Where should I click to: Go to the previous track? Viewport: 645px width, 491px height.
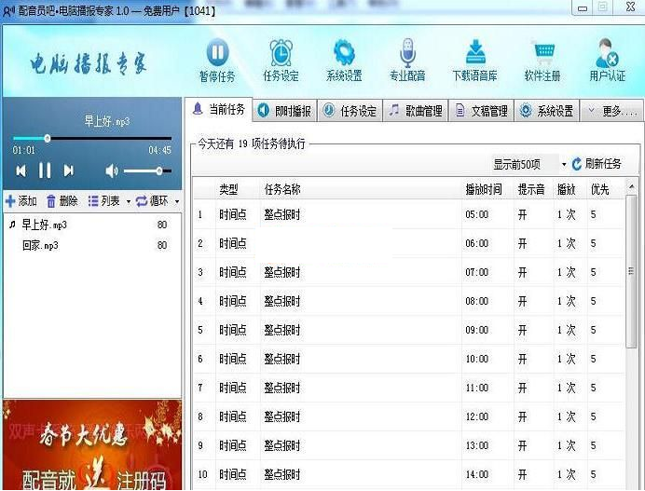coord(21,170)
